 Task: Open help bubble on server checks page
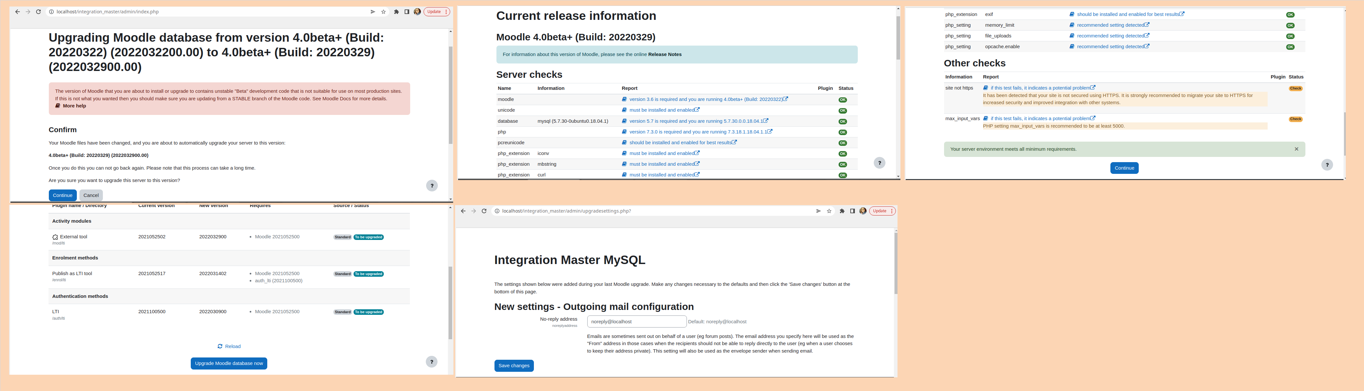coord(880,163)
